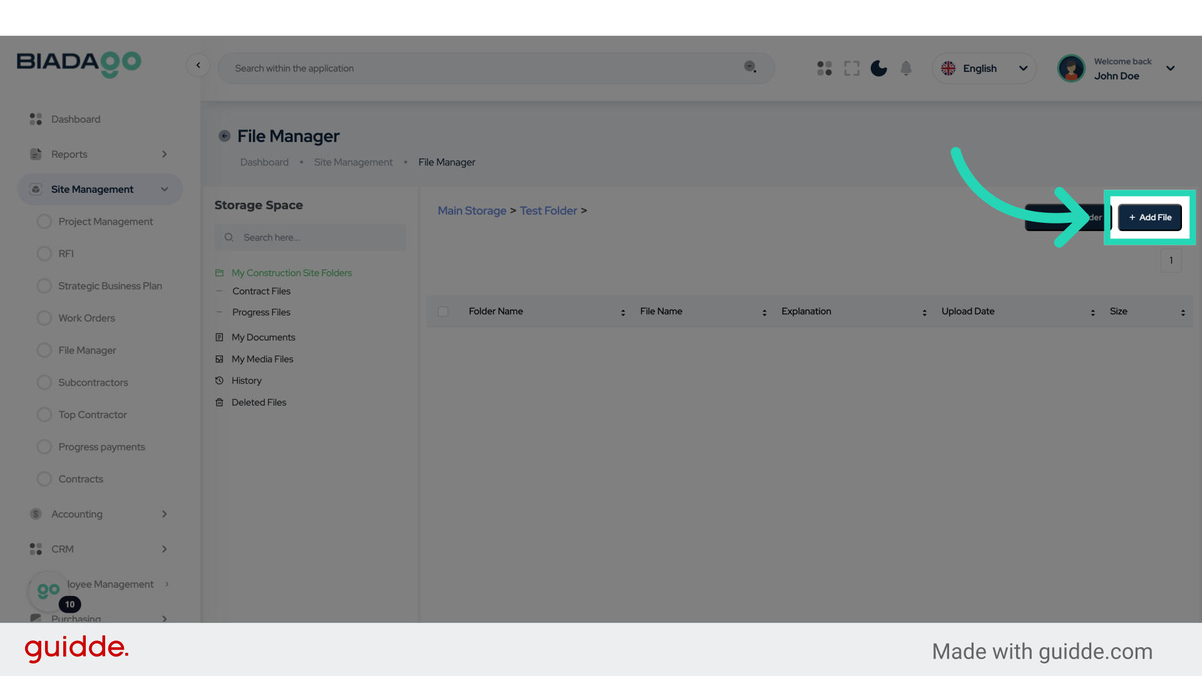Open English language dropdown

pos(984,68)
